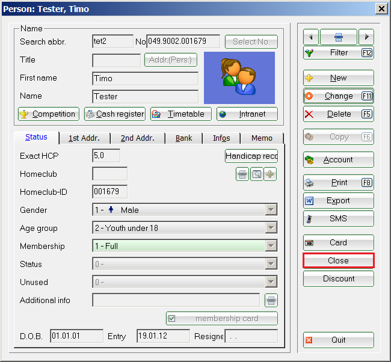Click the D.O.B. date field
The width and height of the screenshot is (391, 362).
76,336
